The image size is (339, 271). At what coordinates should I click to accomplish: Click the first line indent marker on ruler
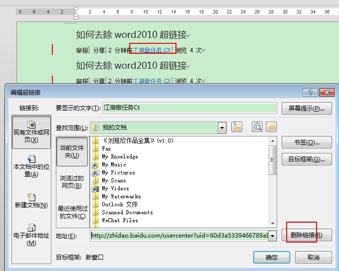[x=76, y=9]
